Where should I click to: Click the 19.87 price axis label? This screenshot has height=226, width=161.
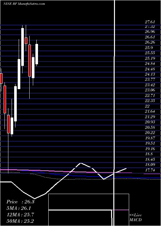point(150,138)
